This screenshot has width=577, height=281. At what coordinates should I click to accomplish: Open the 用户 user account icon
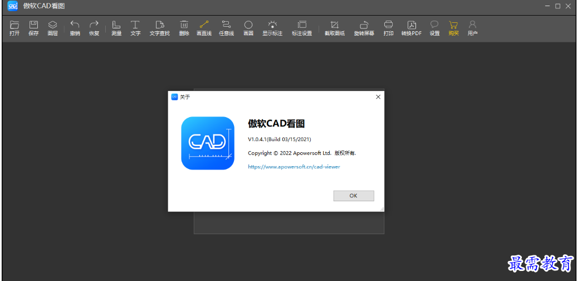point(472,28)
